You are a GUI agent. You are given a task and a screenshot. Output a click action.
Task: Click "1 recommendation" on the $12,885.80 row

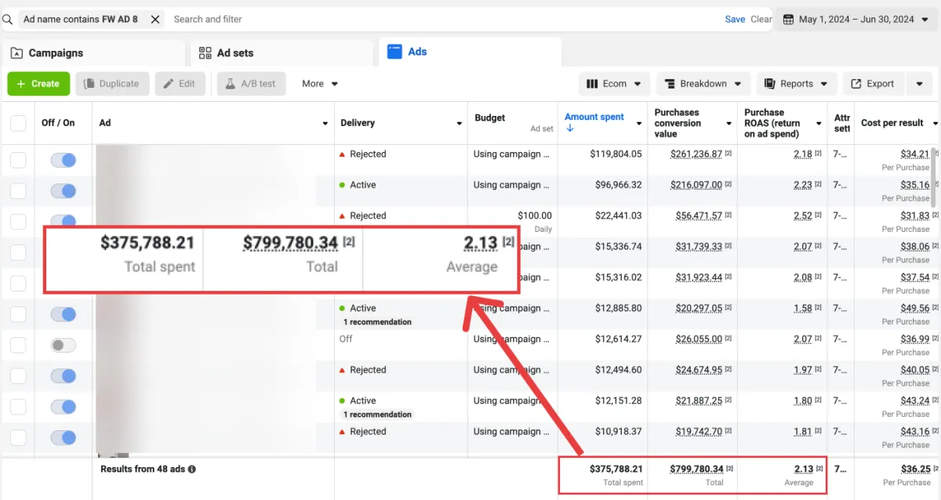click(x=377, y=322)
